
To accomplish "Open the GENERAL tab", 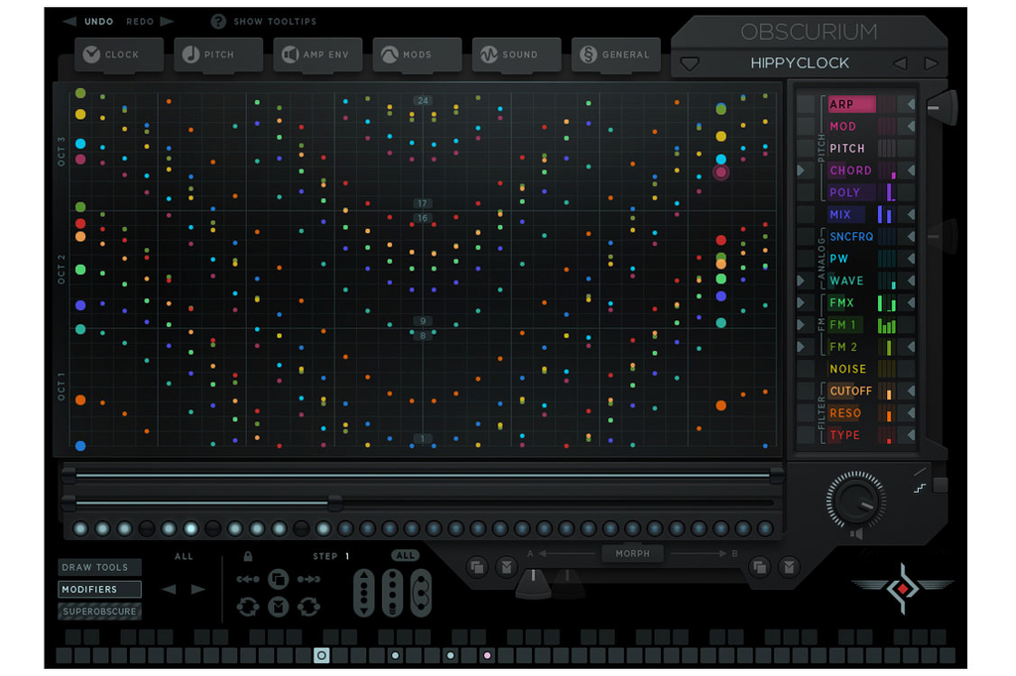I will pos(616,55).
